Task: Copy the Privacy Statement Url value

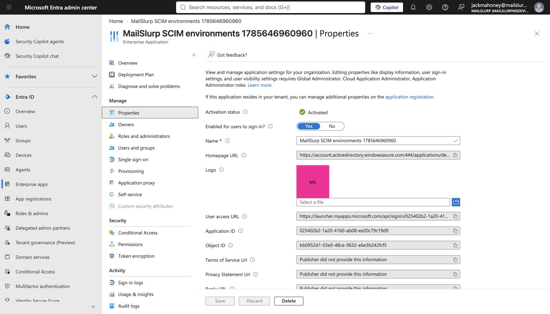Action: (x=455, y=274)
